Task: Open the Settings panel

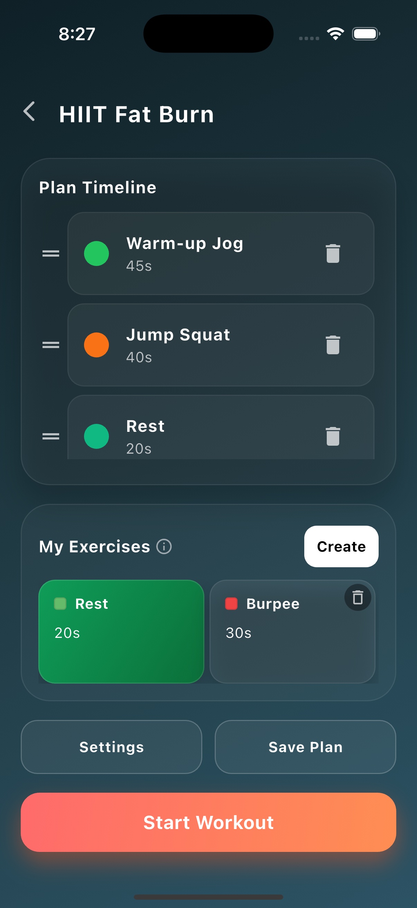Action: [x=111, y=747]
